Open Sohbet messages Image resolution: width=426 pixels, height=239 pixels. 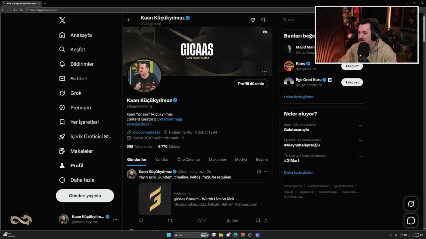73,79
